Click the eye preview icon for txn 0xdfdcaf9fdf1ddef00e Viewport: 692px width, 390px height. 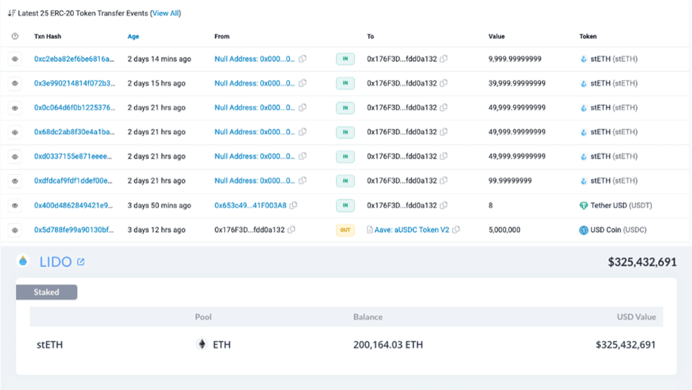[15, 181]
